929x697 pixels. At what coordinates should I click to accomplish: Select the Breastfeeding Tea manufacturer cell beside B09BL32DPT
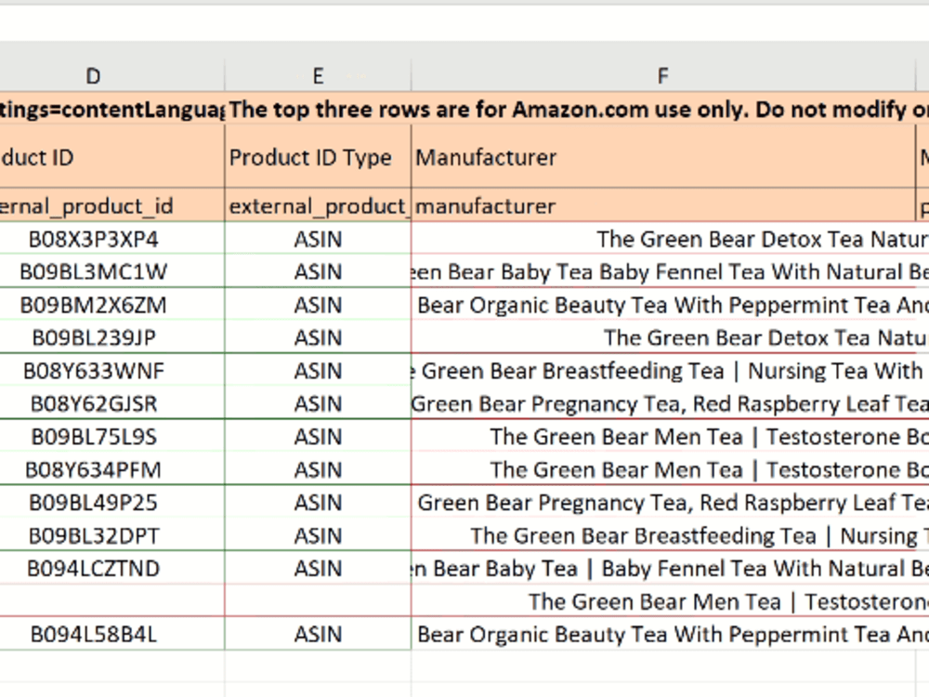point(670,536)
